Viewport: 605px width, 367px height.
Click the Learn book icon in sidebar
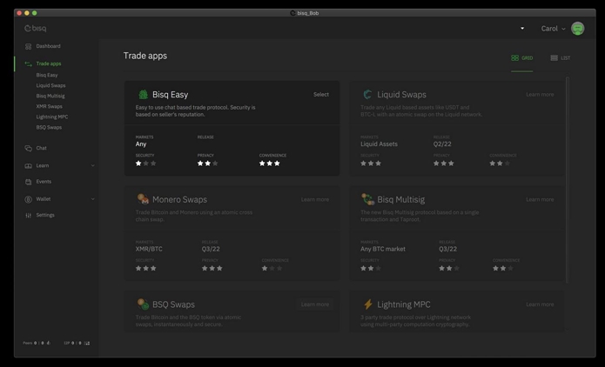tap(28, 166)
